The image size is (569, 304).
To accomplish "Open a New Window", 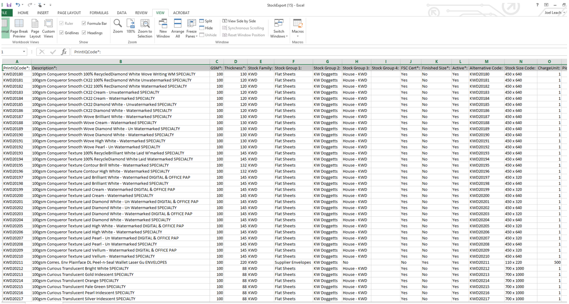I will click(x=163, y=28).
